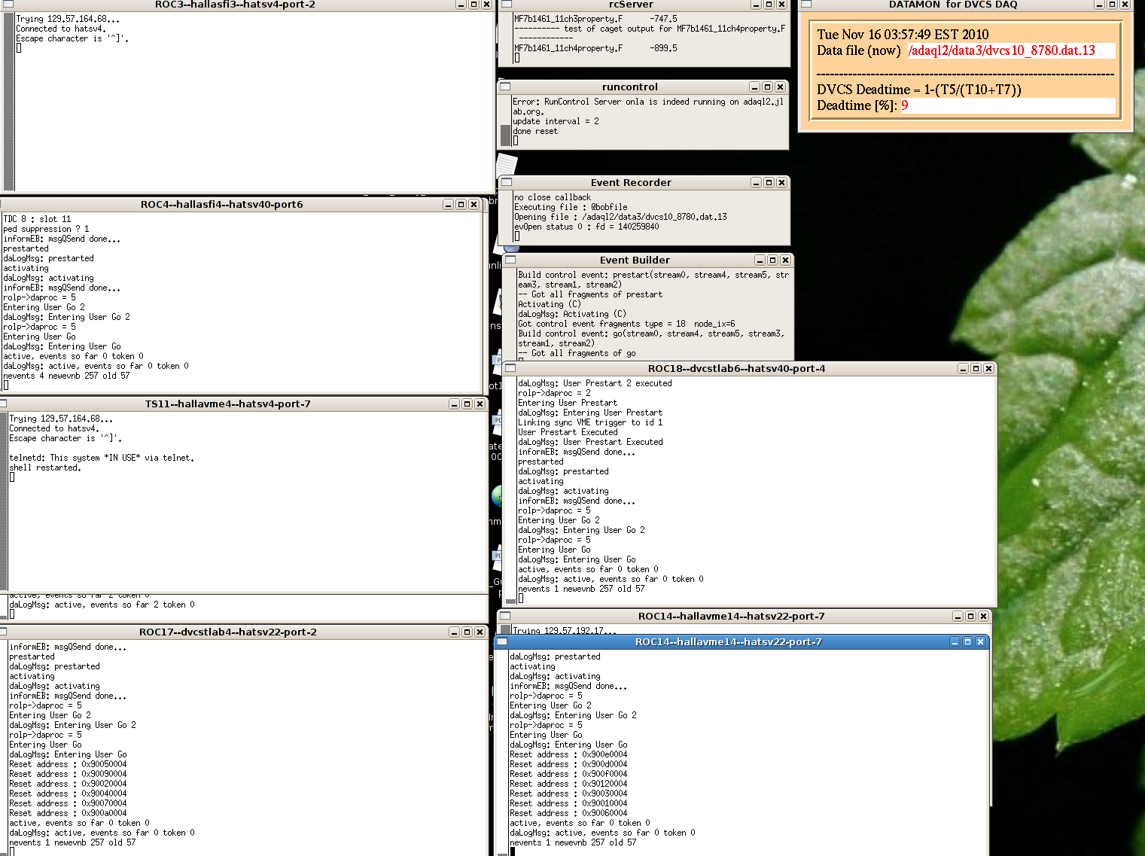Open window menu icon of rcServer window
This screenshot has width=1145, height=856.
[506, 5]
